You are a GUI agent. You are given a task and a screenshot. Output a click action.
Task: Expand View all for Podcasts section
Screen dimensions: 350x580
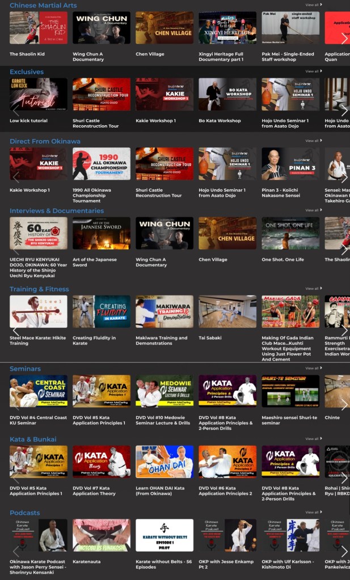(x=313, y=513)
